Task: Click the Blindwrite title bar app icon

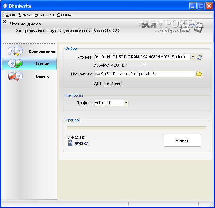Action: (x=5, y=6)
